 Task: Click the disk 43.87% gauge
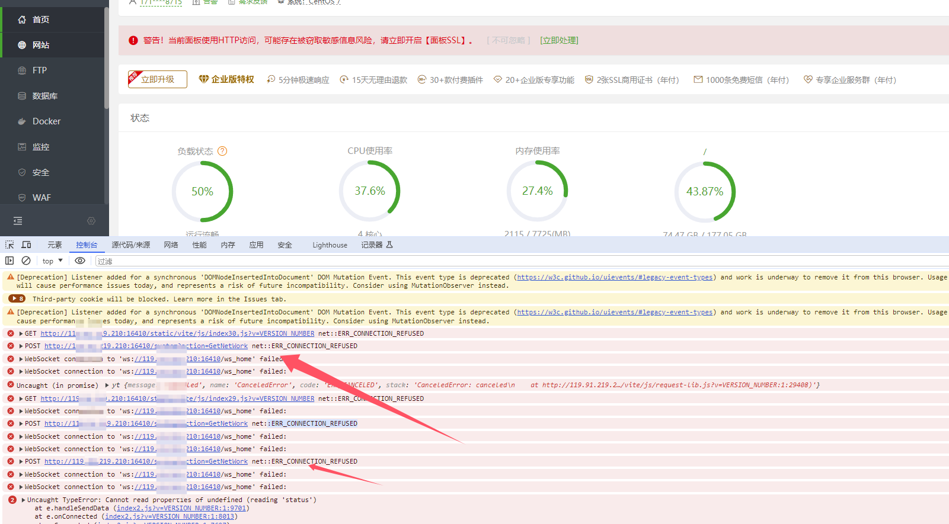coord(705,191)
